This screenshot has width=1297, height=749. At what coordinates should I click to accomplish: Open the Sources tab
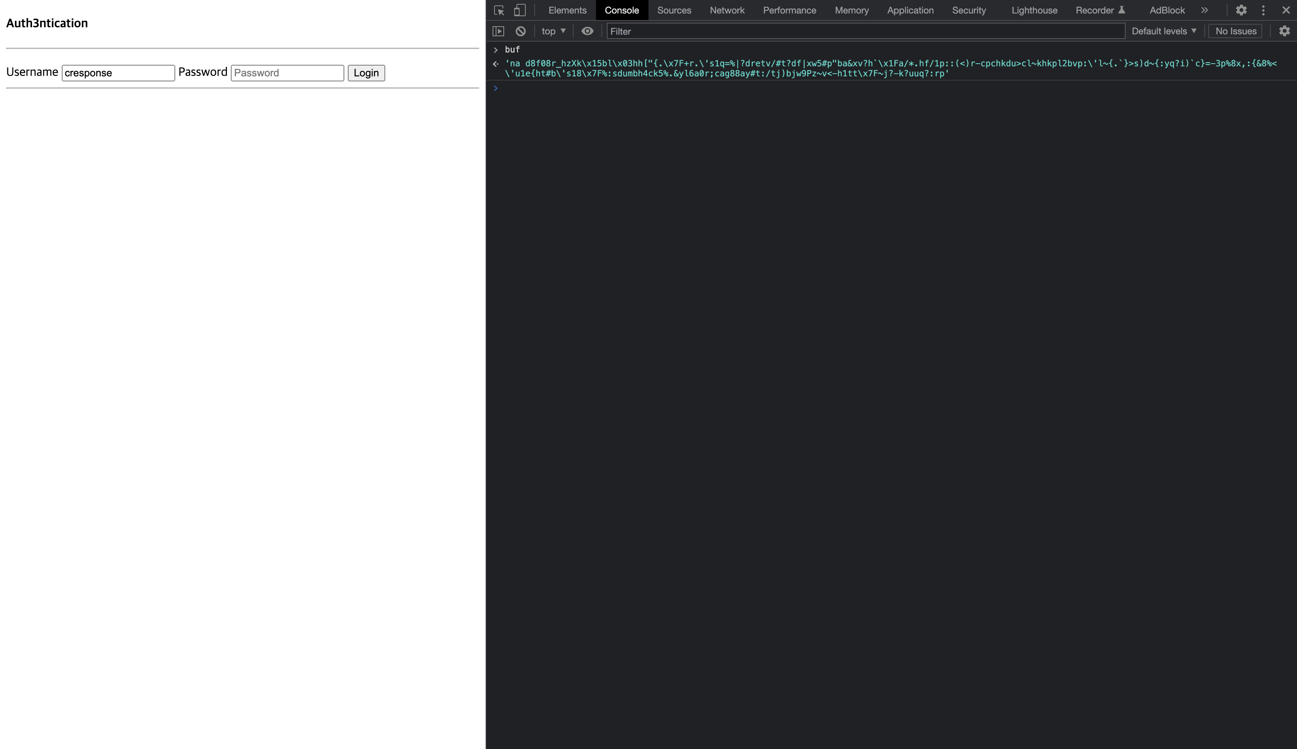point(674,10)
